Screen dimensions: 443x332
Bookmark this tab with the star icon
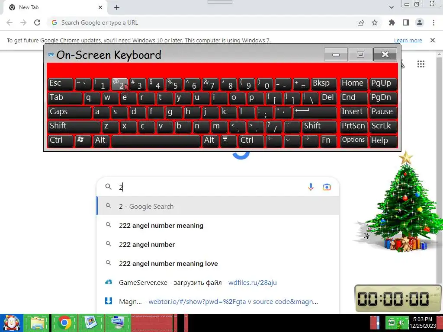375,22
